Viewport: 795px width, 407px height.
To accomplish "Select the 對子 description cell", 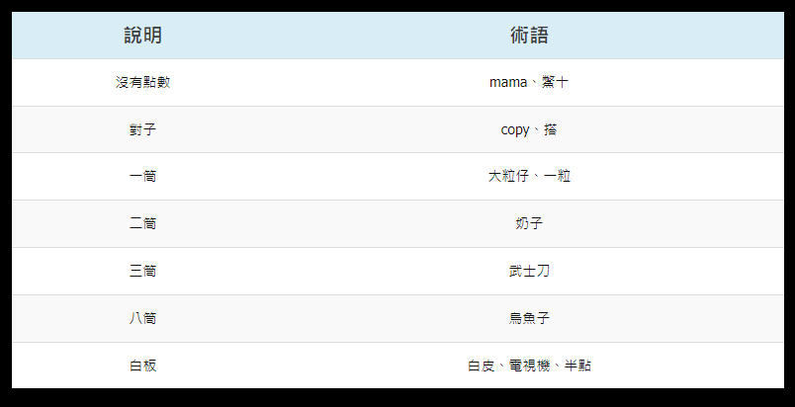I will click(x=142, y=129).
